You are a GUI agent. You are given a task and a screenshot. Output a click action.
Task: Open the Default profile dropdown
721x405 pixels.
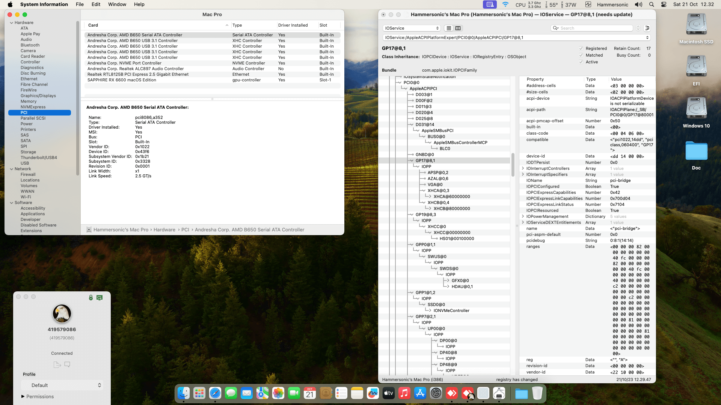[62, 385]
